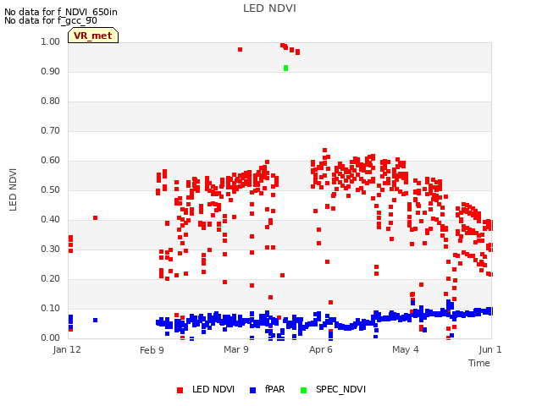542x406 pixels.
Task: Select the LED NDVI legend label
Action: 213,389
